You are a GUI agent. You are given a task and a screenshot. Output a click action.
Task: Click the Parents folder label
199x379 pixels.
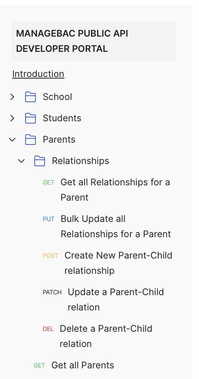[x=59, y=140]
